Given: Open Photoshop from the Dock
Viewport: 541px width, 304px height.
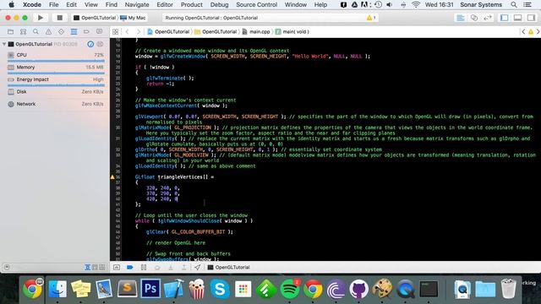Looking at the screenshot, I should click(150, 288).
